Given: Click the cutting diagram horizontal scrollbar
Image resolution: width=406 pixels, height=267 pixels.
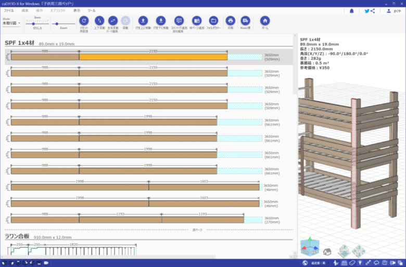Looking at the screenshot, I should (x=109, y=257).
